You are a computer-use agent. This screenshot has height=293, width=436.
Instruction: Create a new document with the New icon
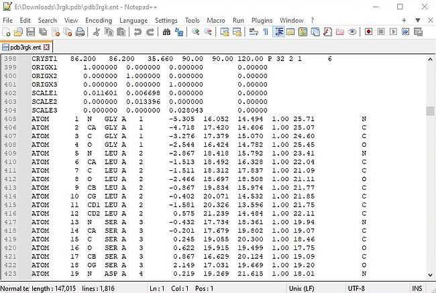click(6, 32)
